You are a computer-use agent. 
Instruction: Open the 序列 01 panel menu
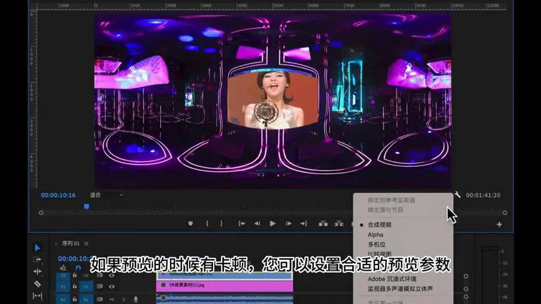(x=86, y=244)
